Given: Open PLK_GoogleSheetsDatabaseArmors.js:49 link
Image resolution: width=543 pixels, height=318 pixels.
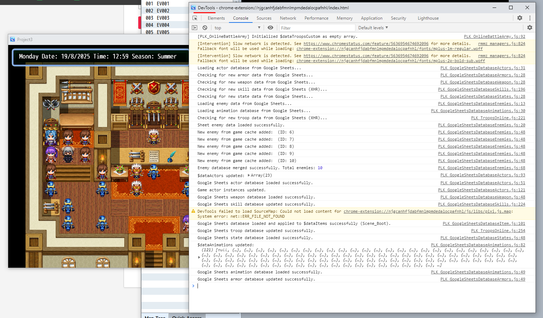Looking at the screenshot, I should coord(483,279).
